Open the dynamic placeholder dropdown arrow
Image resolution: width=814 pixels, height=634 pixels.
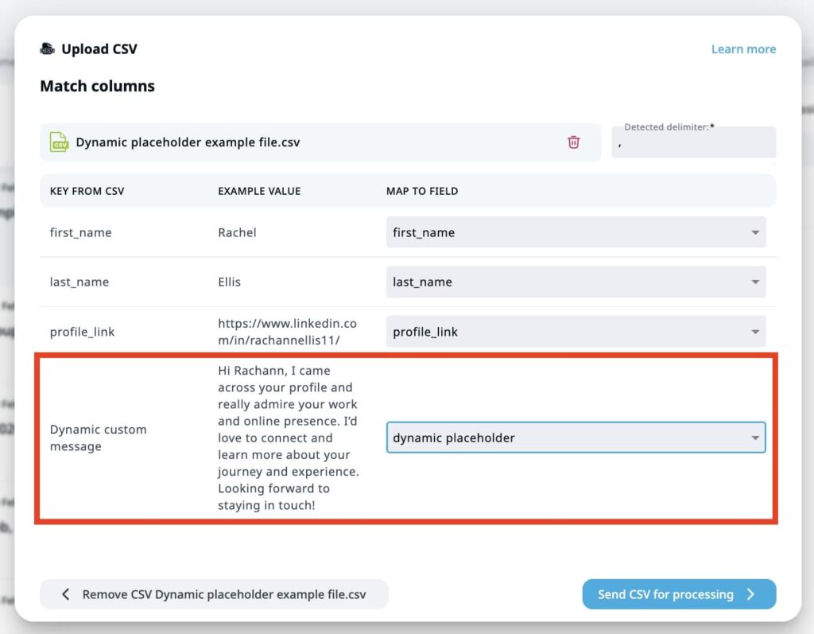click(x=754, y=438)
